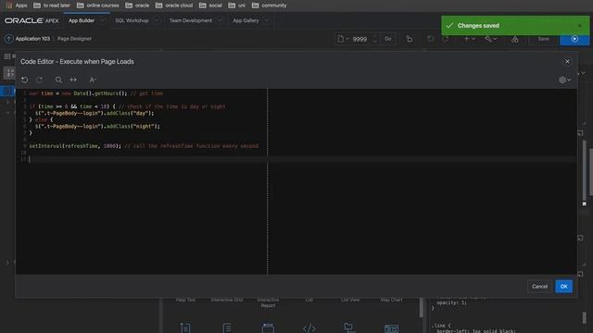Expand SQL Workshop dropdown arrow
The image size is (593, 333).
coord(157,20)
